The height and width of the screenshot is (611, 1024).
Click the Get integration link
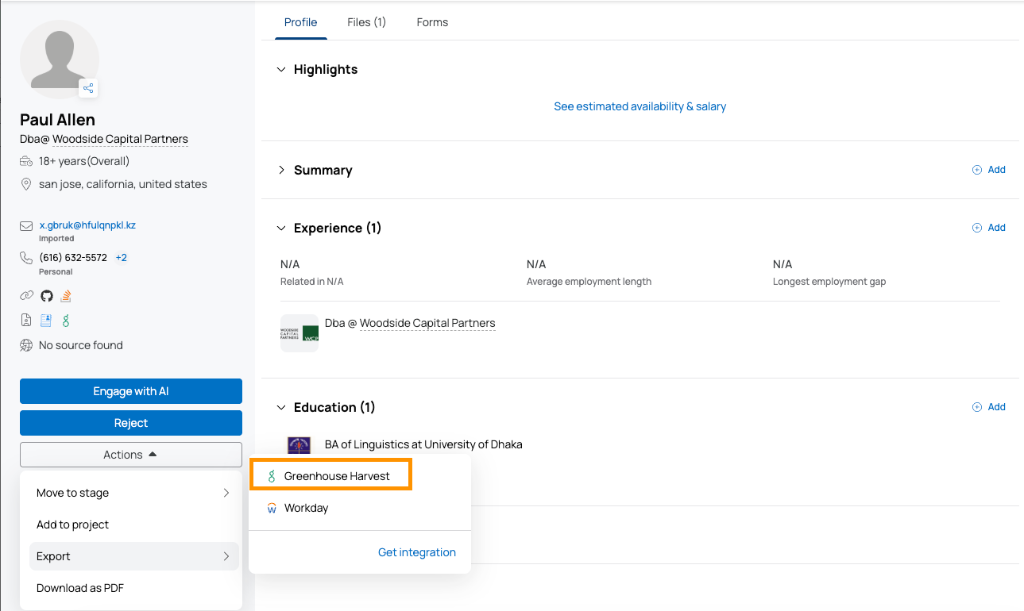point(417,552)
